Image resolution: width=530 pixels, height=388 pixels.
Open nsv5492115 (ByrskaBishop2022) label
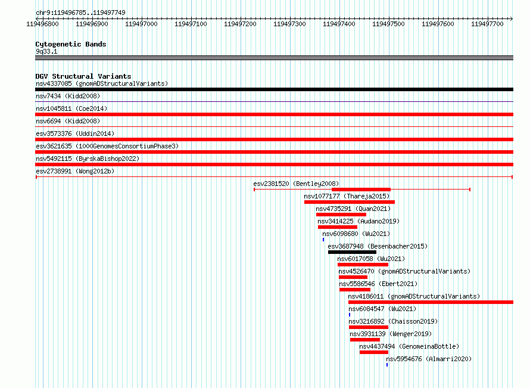tap(88, 159)
